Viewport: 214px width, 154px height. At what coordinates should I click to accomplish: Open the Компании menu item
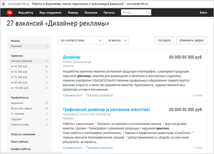91,13
